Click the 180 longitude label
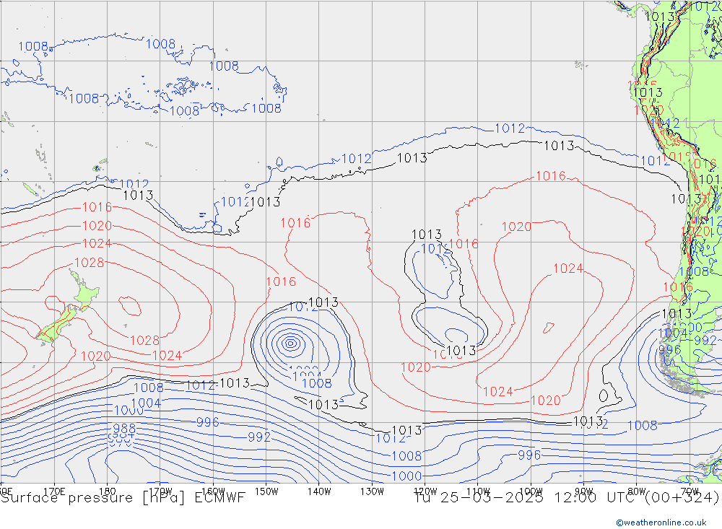 (x=108, y=491)
